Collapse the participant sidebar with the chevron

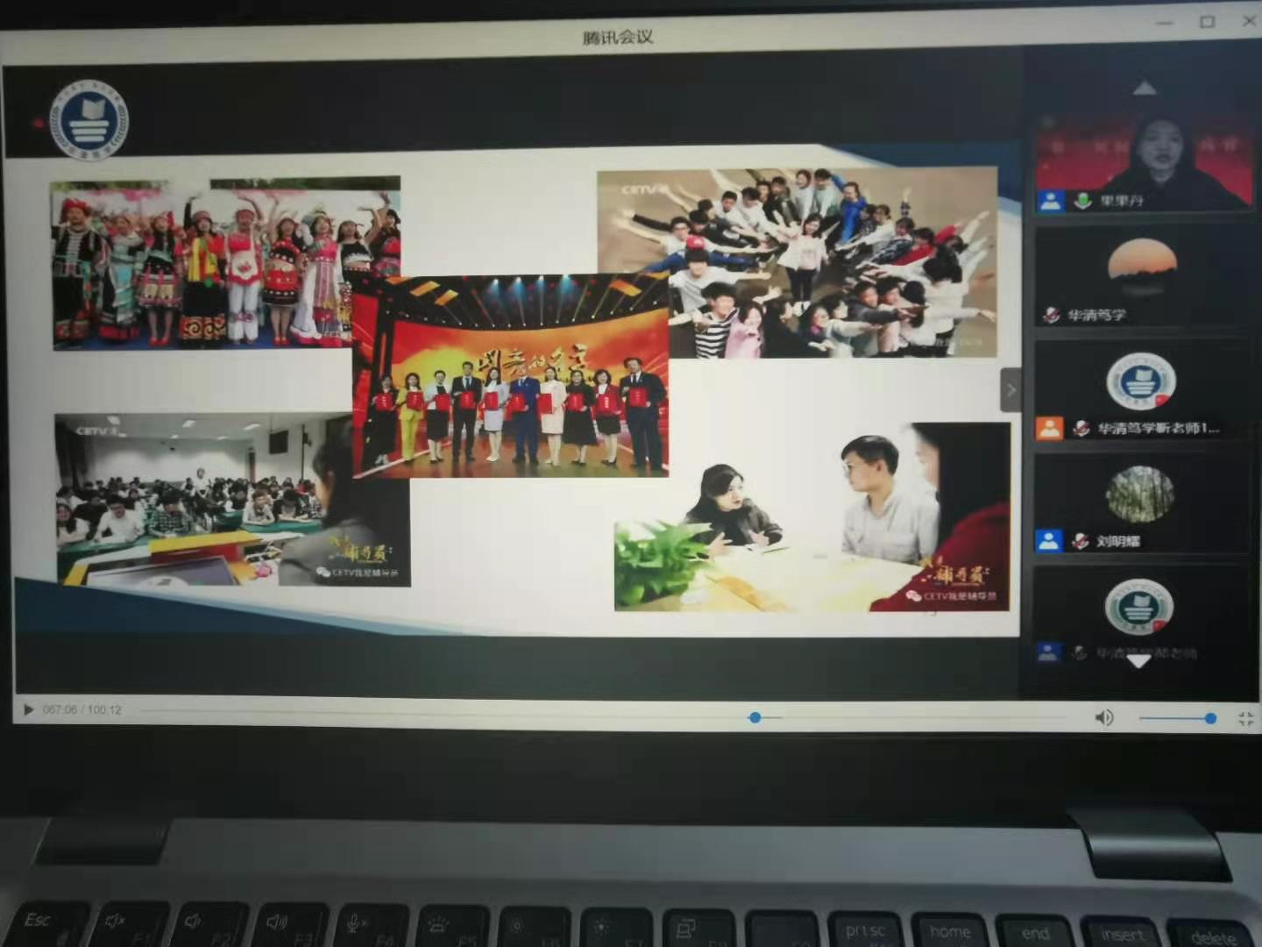(1010, 390)
